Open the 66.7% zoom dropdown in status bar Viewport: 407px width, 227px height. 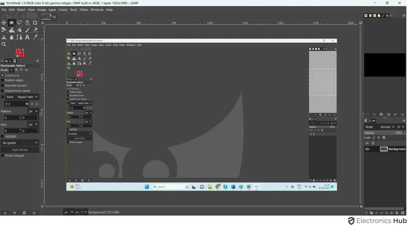pyautogui.click(x=81, y=212)
